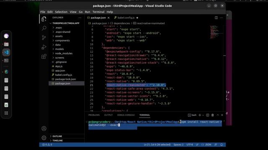Open the Go menu
Image resolution: width=268 pixels, height=150 pixels.
coord(81,12)
